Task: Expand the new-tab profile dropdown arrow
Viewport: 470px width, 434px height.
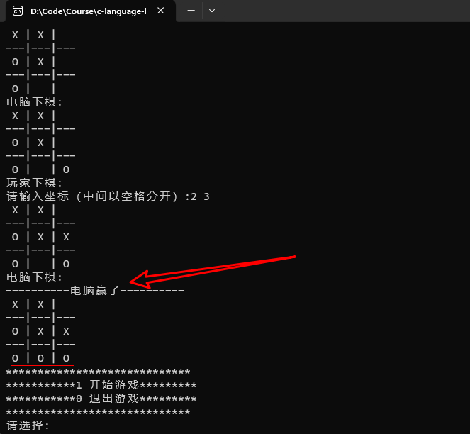Action: [212, 11]
